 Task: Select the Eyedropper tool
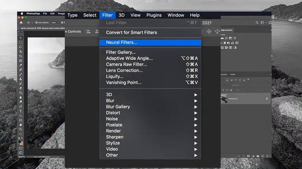(21, 65)
